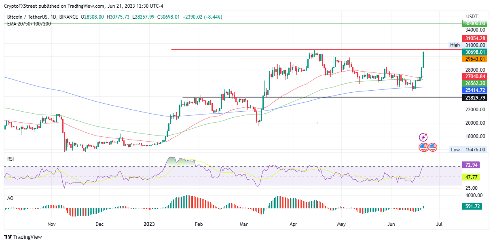Screen dimensions: 493x244
Task: Click the blue 25414.72 EMA value label
Action: 474,90
